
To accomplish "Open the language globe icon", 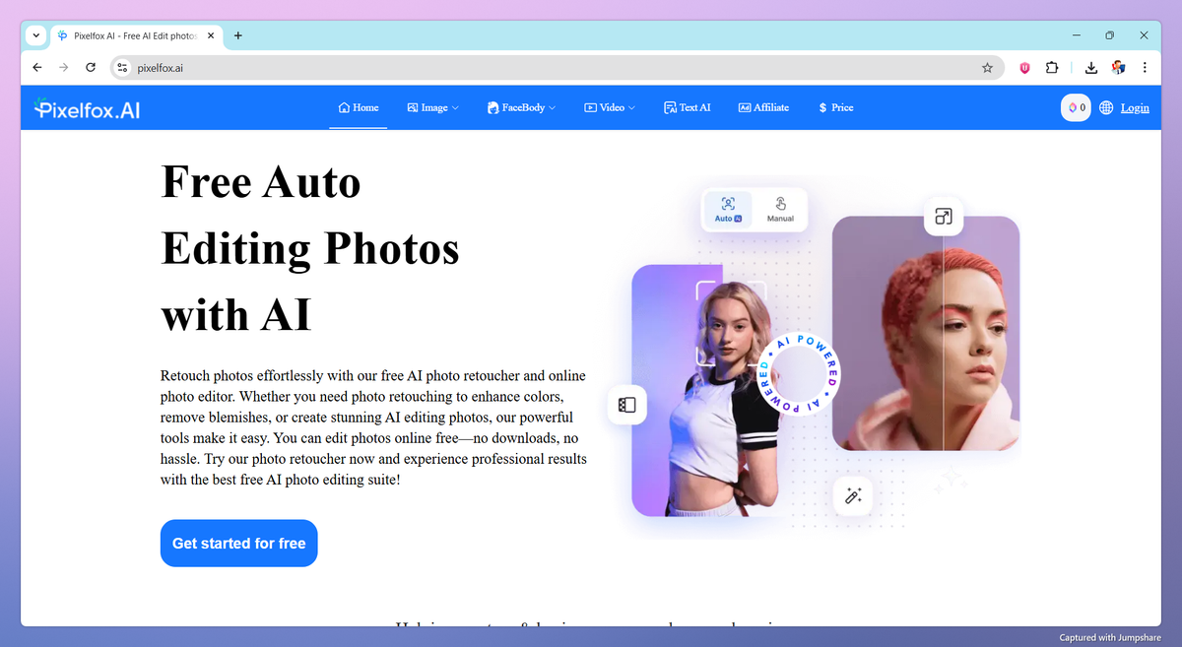I will (x=1107, y=107).
